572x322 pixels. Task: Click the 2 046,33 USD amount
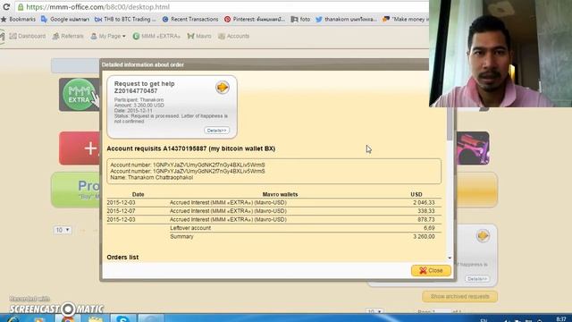(x=424, y=203)
